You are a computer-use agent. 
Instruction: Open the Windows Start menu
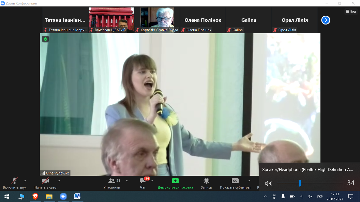point(7,197)
